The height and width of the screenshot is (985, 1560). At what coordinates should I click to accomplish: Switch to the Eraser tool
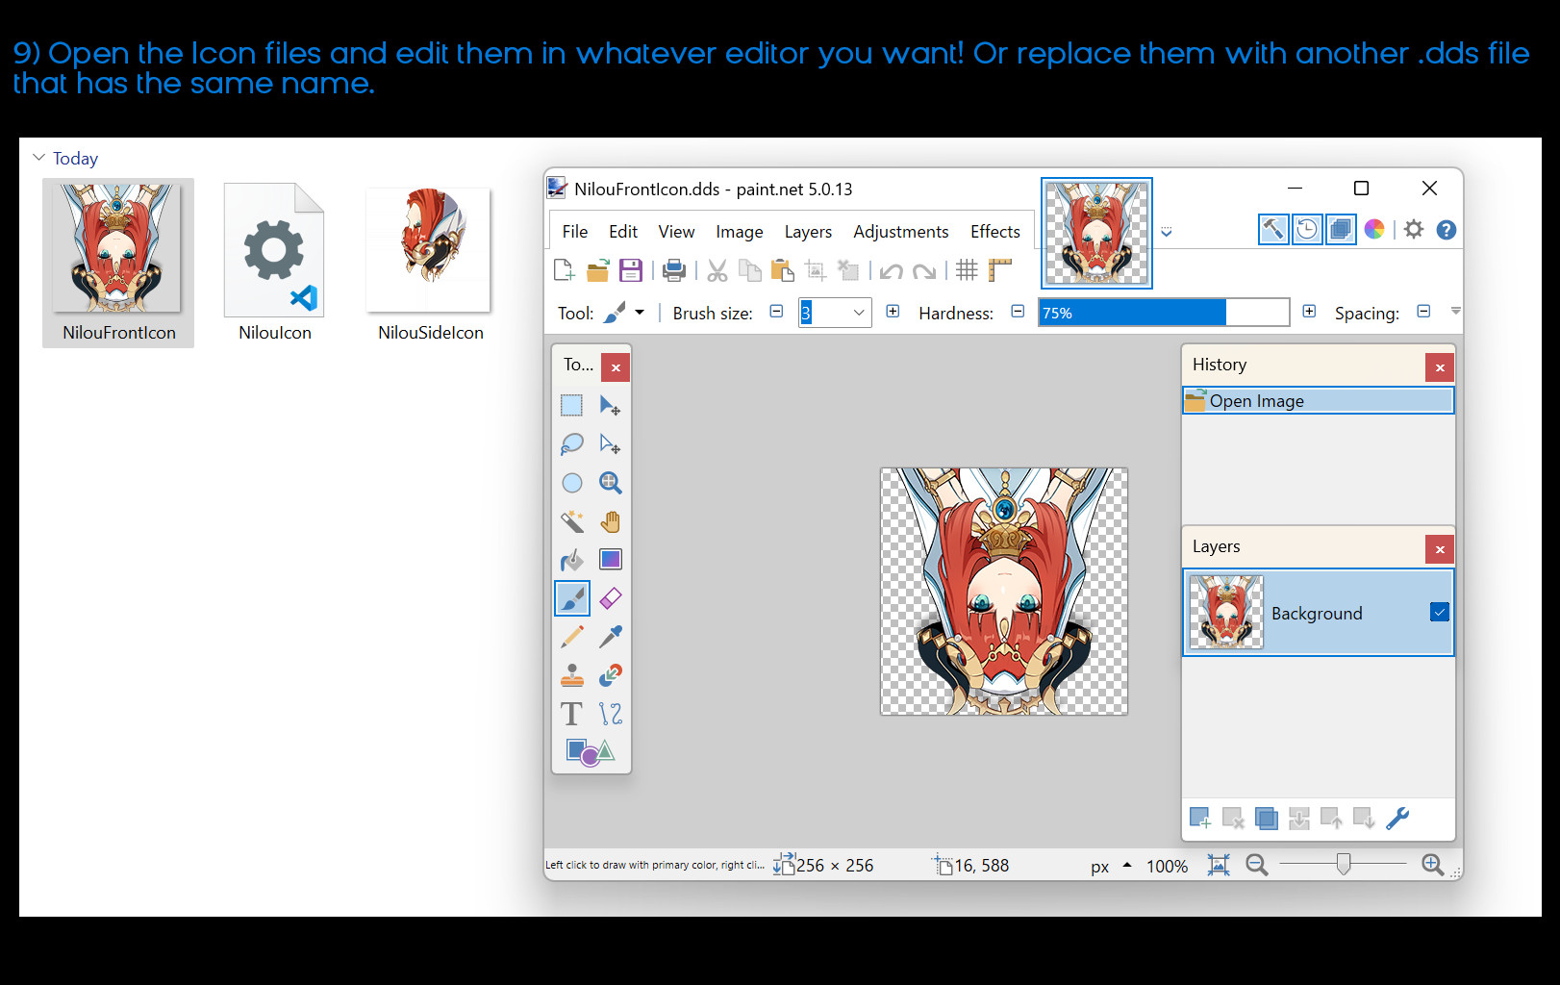point(611,597)
